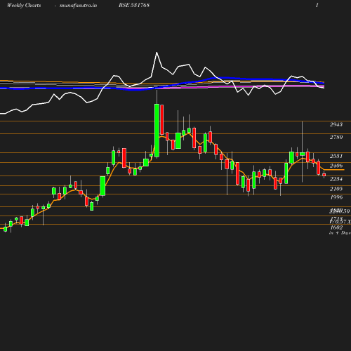Click the 2943 price level label

336,124
